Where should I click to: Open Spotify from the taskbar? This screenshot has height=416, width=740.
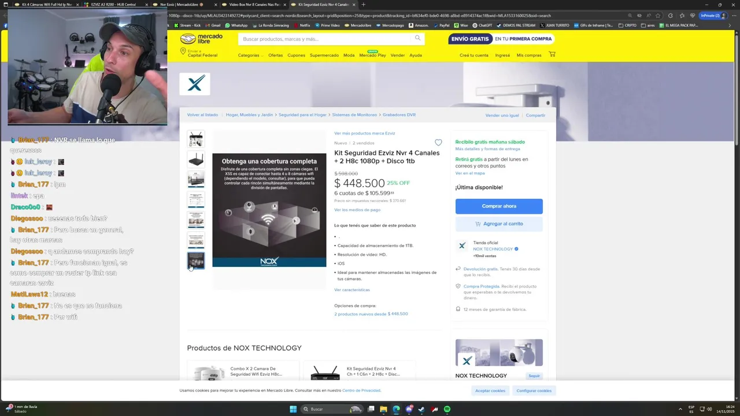tap(447, 409)
